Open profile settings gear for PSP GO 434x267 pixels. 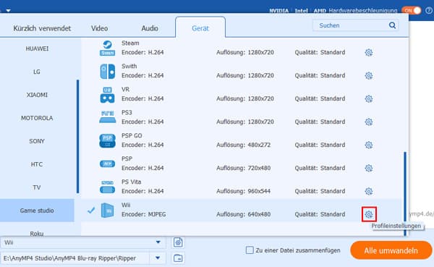[368, 145]
